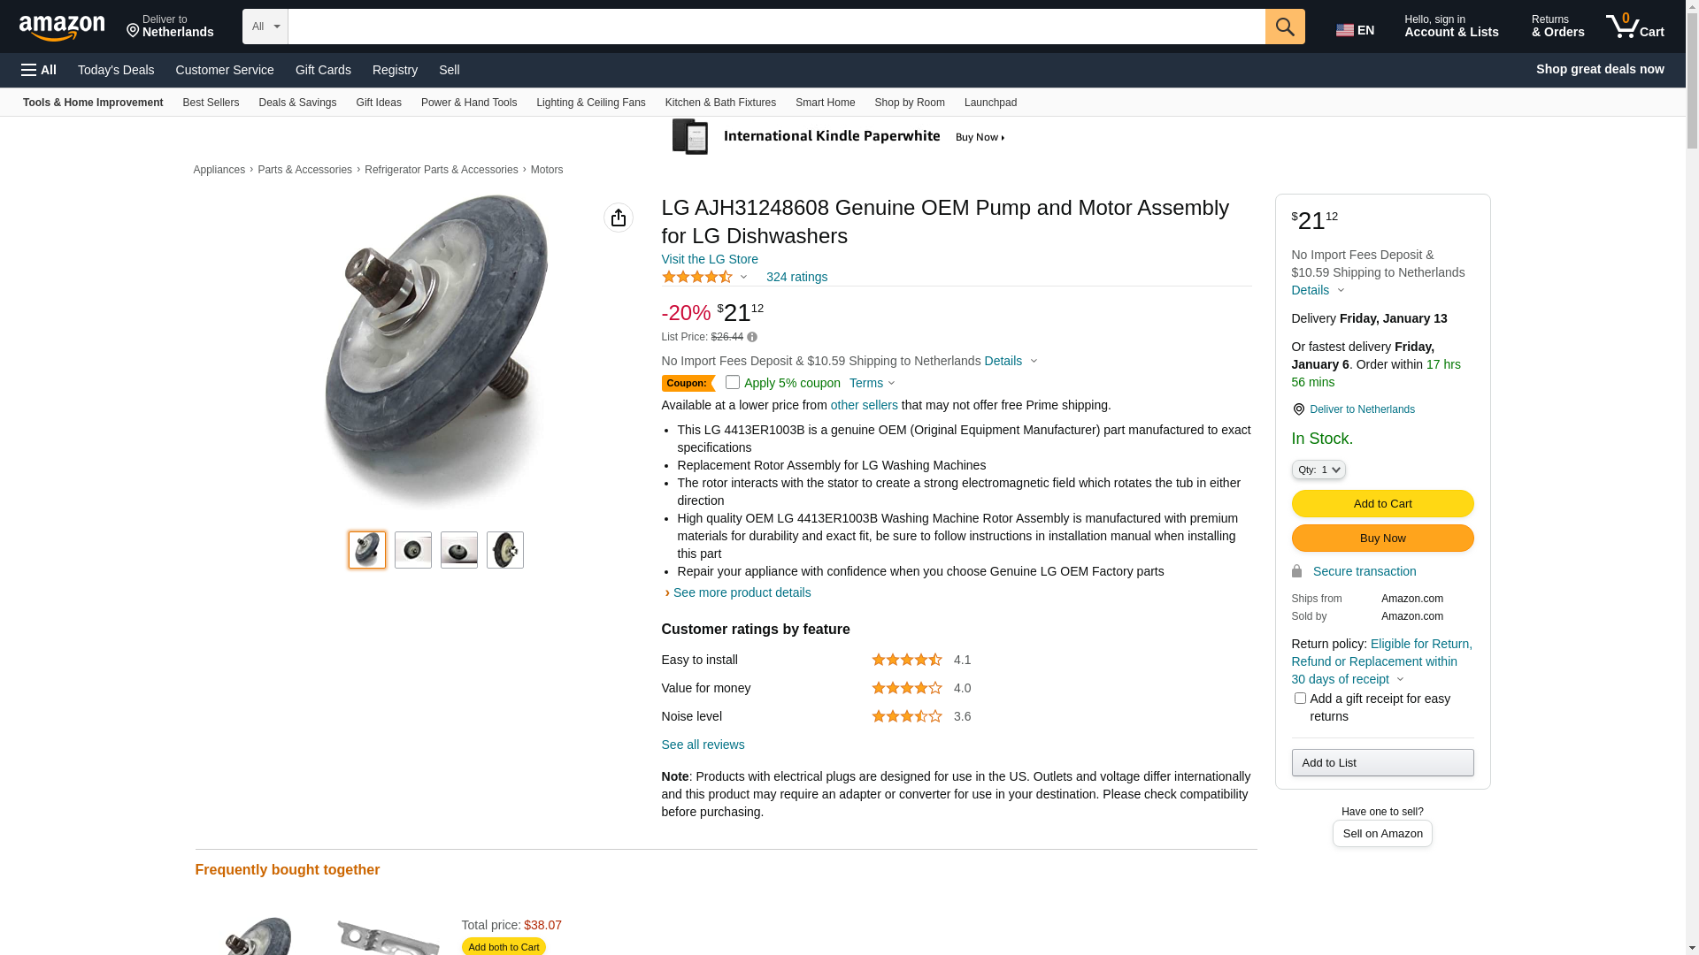1699x955 pixels.
Task: Open the Qty quantity dropdown
Action: click(x=1318, y=470)
